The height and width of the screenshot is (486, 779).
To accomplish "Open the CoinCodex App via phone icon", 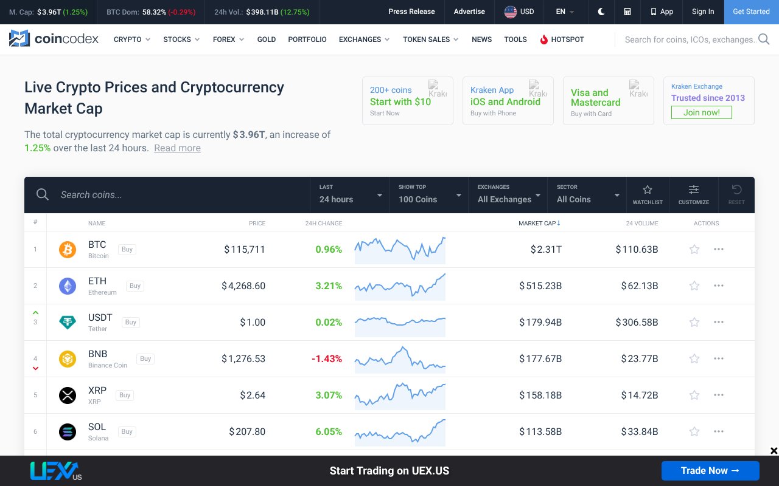I will tap(662, 12).
